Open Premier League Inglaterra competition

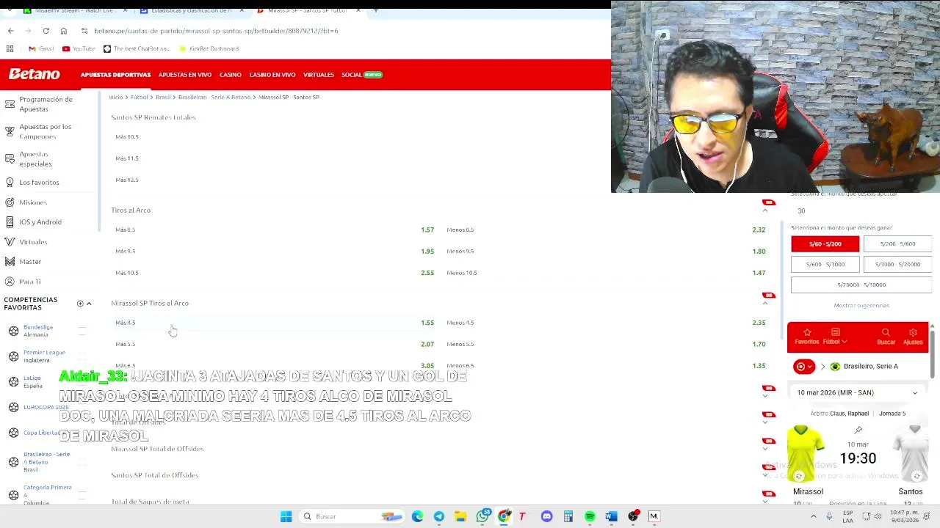pyautogui.click(x=43, y=356)
